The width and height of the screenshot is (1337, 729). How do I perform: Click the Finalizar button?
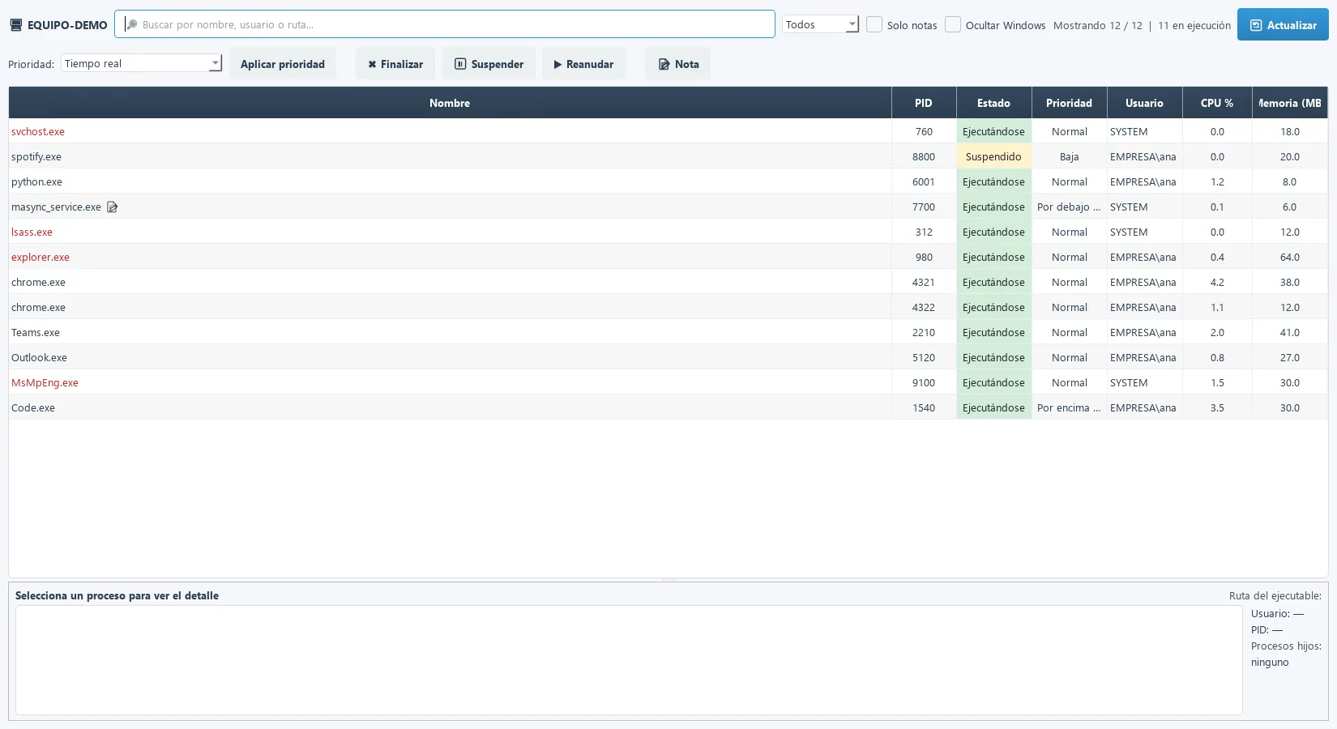point(395,64)
